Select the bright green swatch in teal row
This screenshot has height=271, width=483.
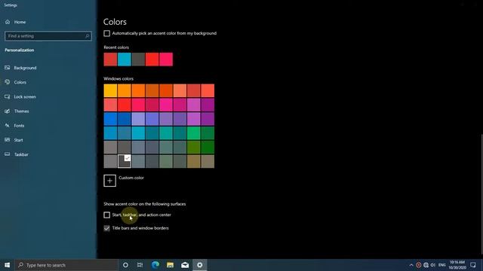[194, 133]
